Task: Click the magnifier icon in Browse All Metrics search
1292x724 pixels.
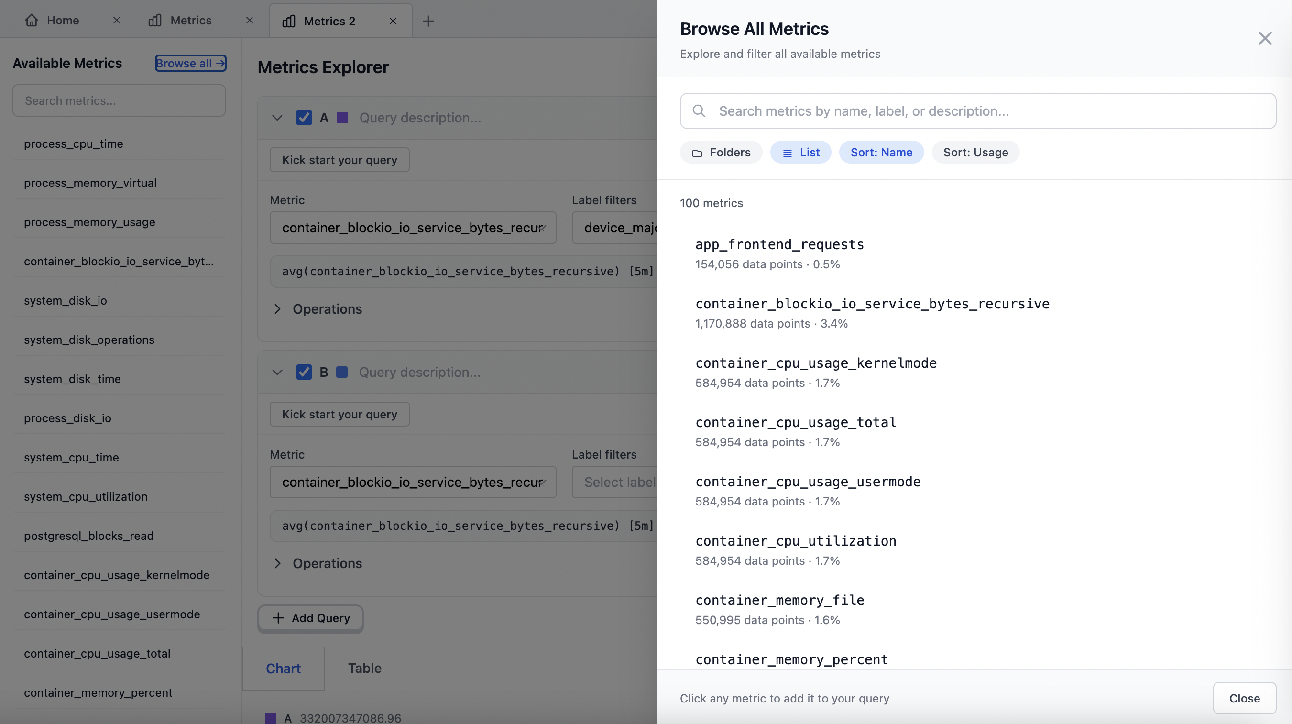Action: pos(699,111)
